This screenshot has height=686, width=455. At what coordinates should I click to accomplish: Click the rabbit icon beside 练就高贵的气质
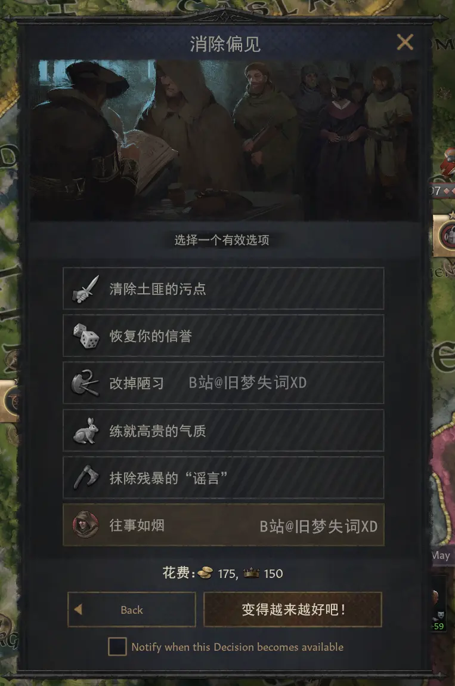coord(85,430)
